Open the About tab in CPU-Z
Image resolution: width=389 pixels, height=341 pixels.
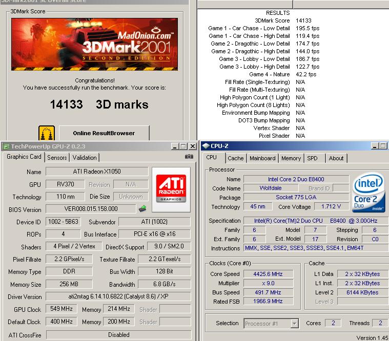(x=336, y=158)
